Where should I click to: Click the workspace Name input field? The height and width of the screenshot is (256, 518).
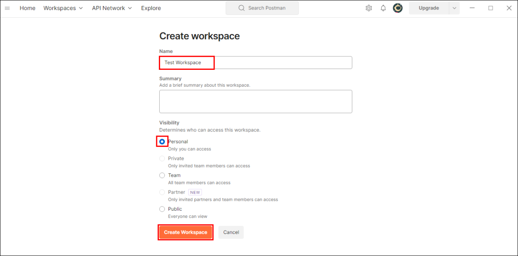pos(256,62)
